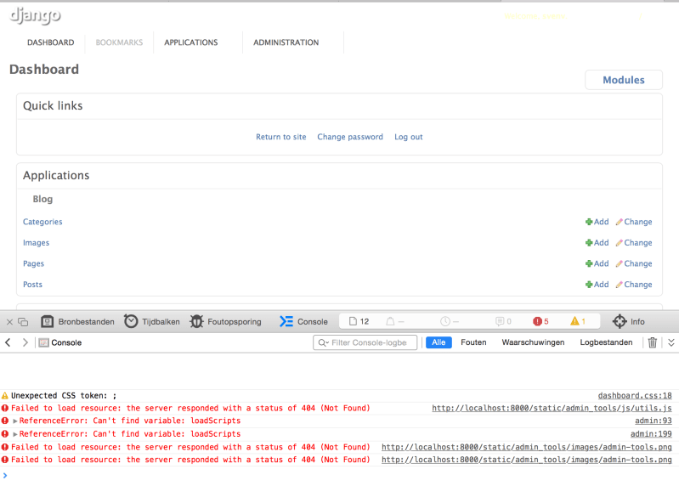Clear console with the trash icon

(652, 342)
